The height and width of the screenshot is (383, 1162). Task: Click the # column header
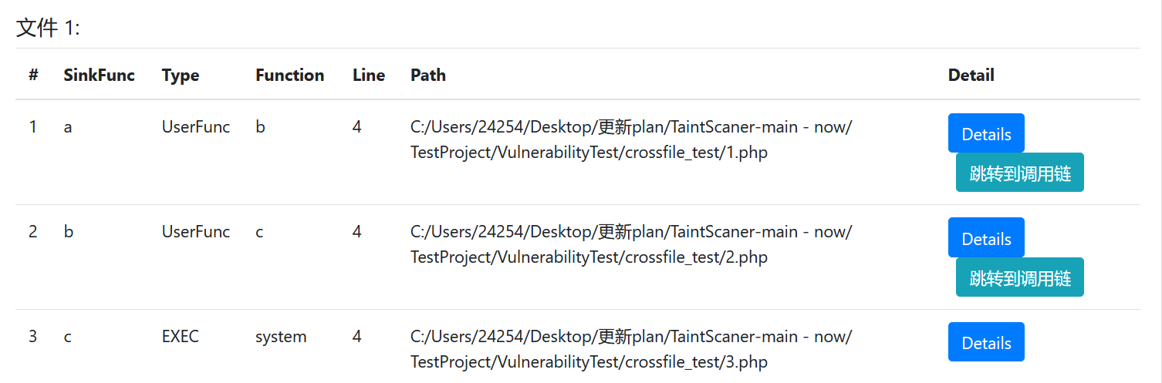point(33,75)
